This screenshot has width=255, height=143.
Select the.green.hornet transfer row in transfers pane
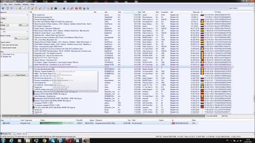click(99, 123)
